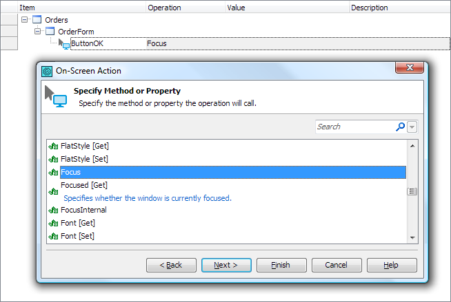Click the list scrollbar down arrow
The height and width of the screenshot is (302, 451).
click(x=412, y=237)
